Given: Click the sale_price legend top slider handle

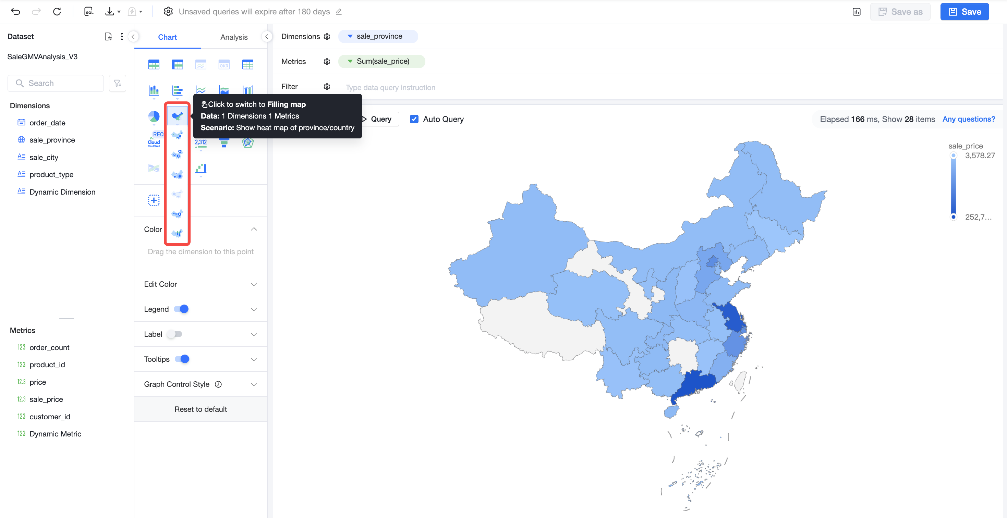Looking at the screenshot, I should click(x=953, y=156).
